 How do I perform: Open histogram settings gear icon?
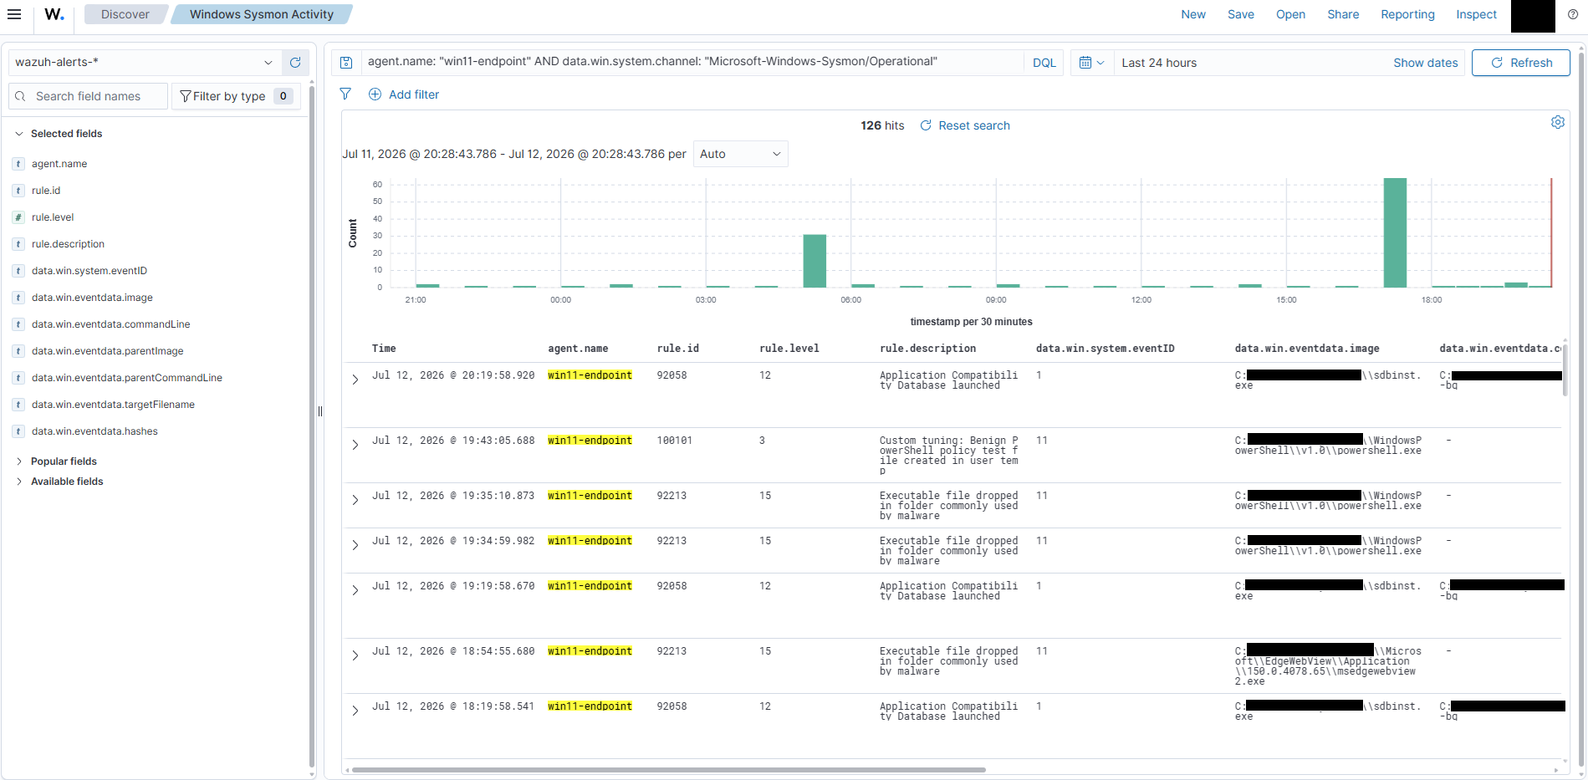point(1557,122)
